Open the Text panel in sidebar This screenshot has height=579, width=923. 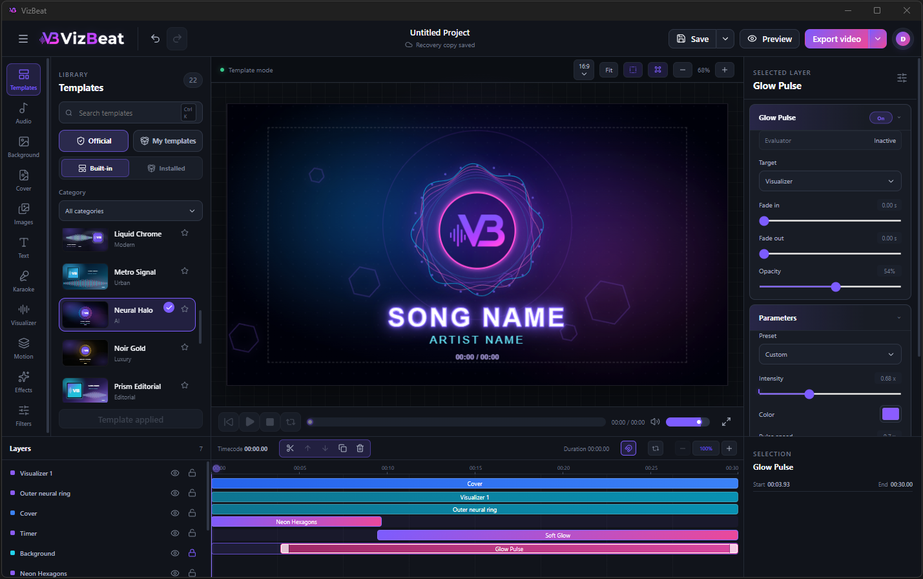coord(23,247)
